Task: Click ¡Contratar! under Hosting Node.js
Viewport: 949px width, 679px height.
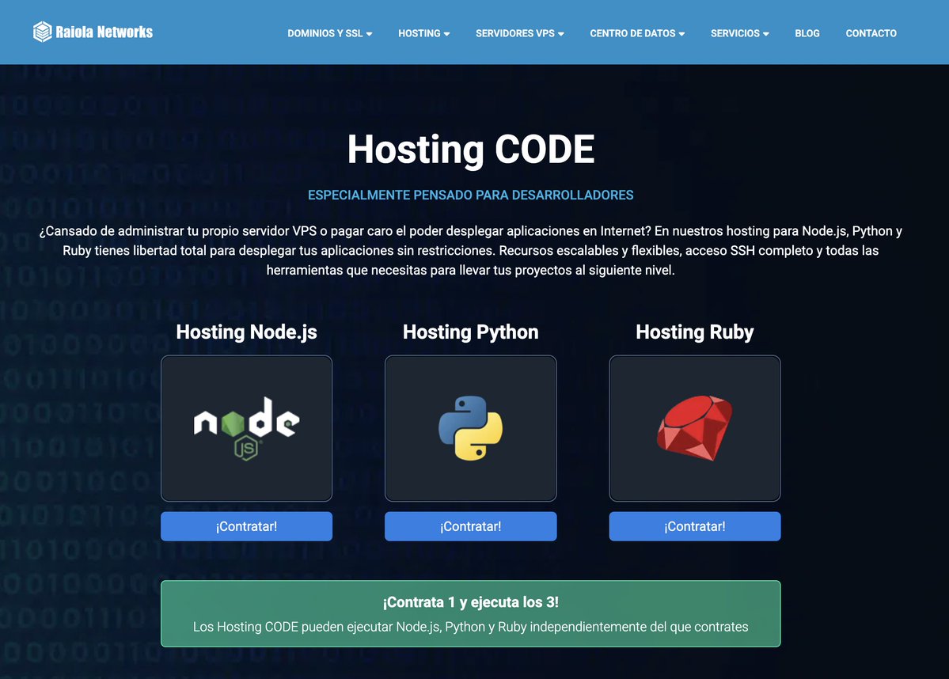Action: pyautogui.click(x=246, y=526)
